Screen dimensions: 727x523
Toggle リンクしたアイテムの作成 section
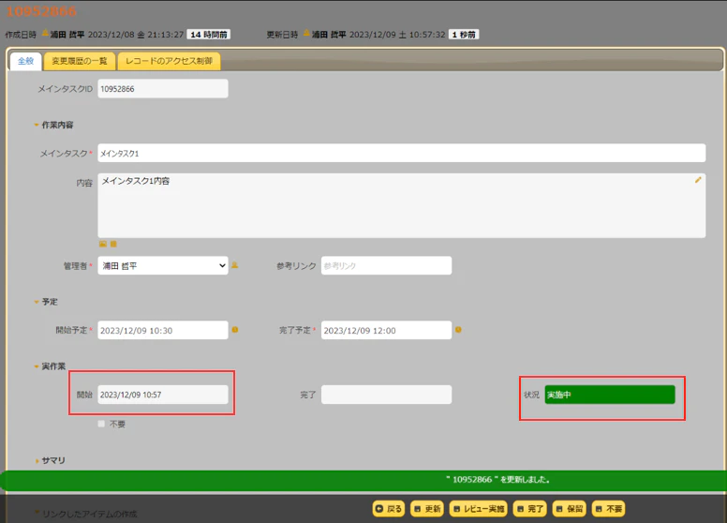pyautogui.click(x=86, y=514)
